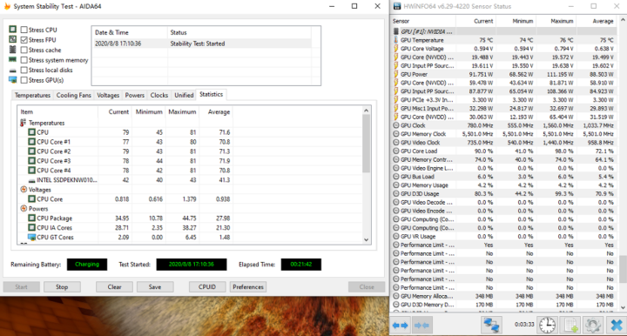
Task: Click the Average column header in AIDA64
Action: (215, 112)
